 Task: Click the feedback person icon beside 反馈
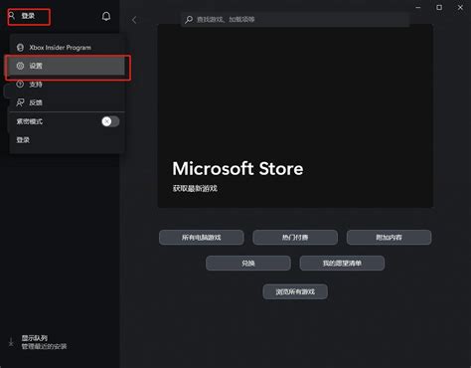point(20,102)
